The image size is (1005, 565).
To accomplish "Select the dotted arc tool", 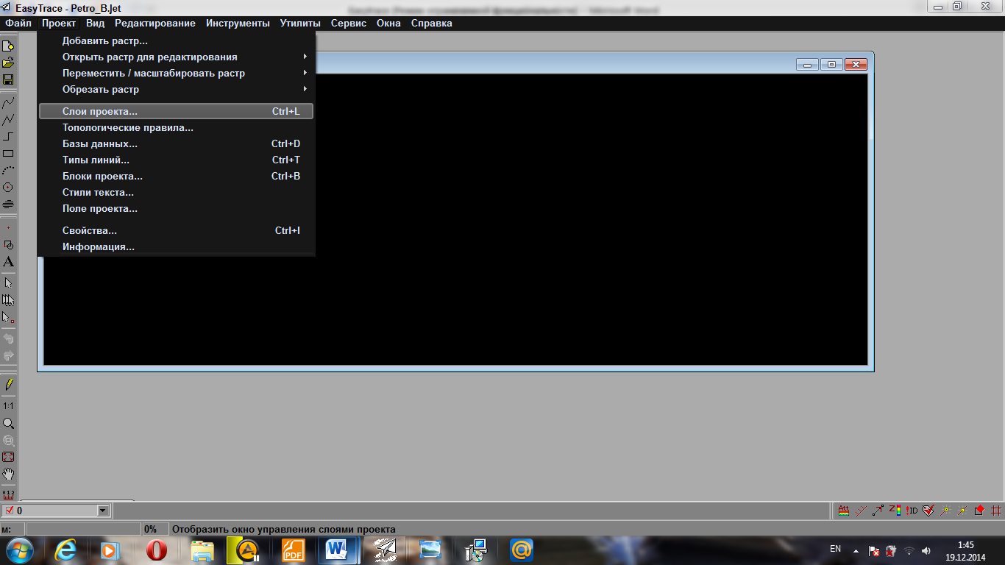I will 8,171.
